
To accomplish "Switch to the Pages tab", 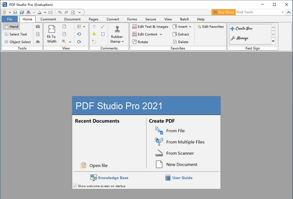I will pyautogui.click(x=93, y=19).
